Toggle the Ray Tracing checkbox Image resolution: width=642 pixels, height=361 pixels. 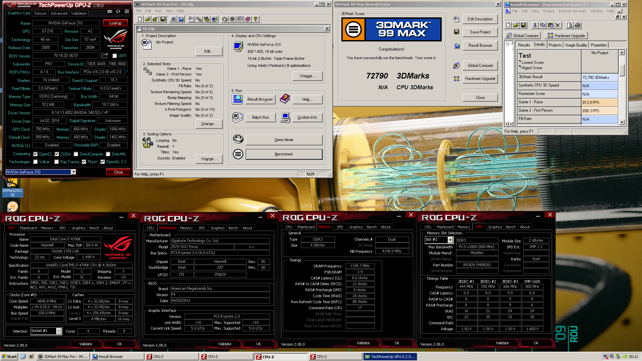[57, 162]
